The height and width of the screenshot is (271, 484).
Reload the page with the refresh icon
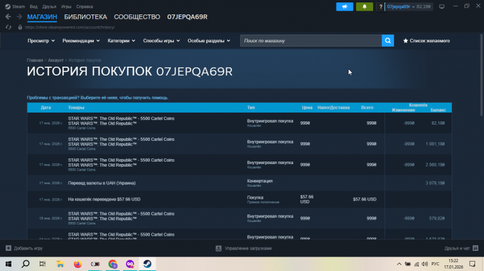8,27
